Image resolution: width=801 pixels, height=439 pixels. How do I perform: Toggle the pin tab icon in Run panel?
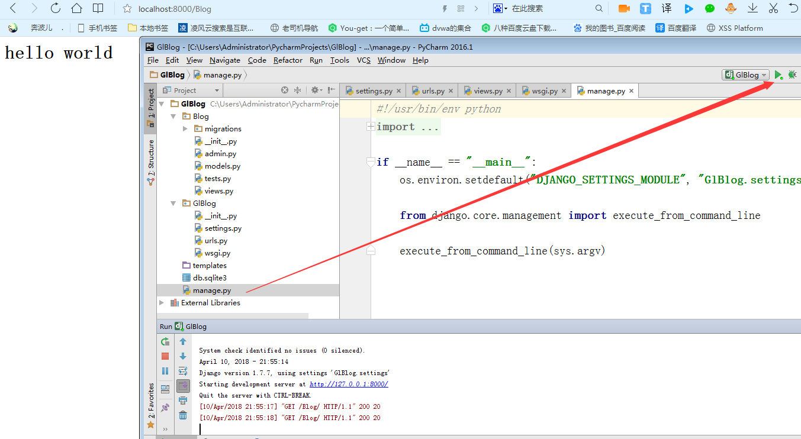coord(165,408)
